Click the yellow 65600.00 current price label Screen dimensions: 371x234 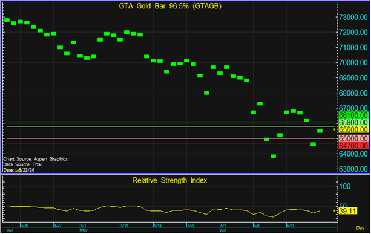coord(353,129)
